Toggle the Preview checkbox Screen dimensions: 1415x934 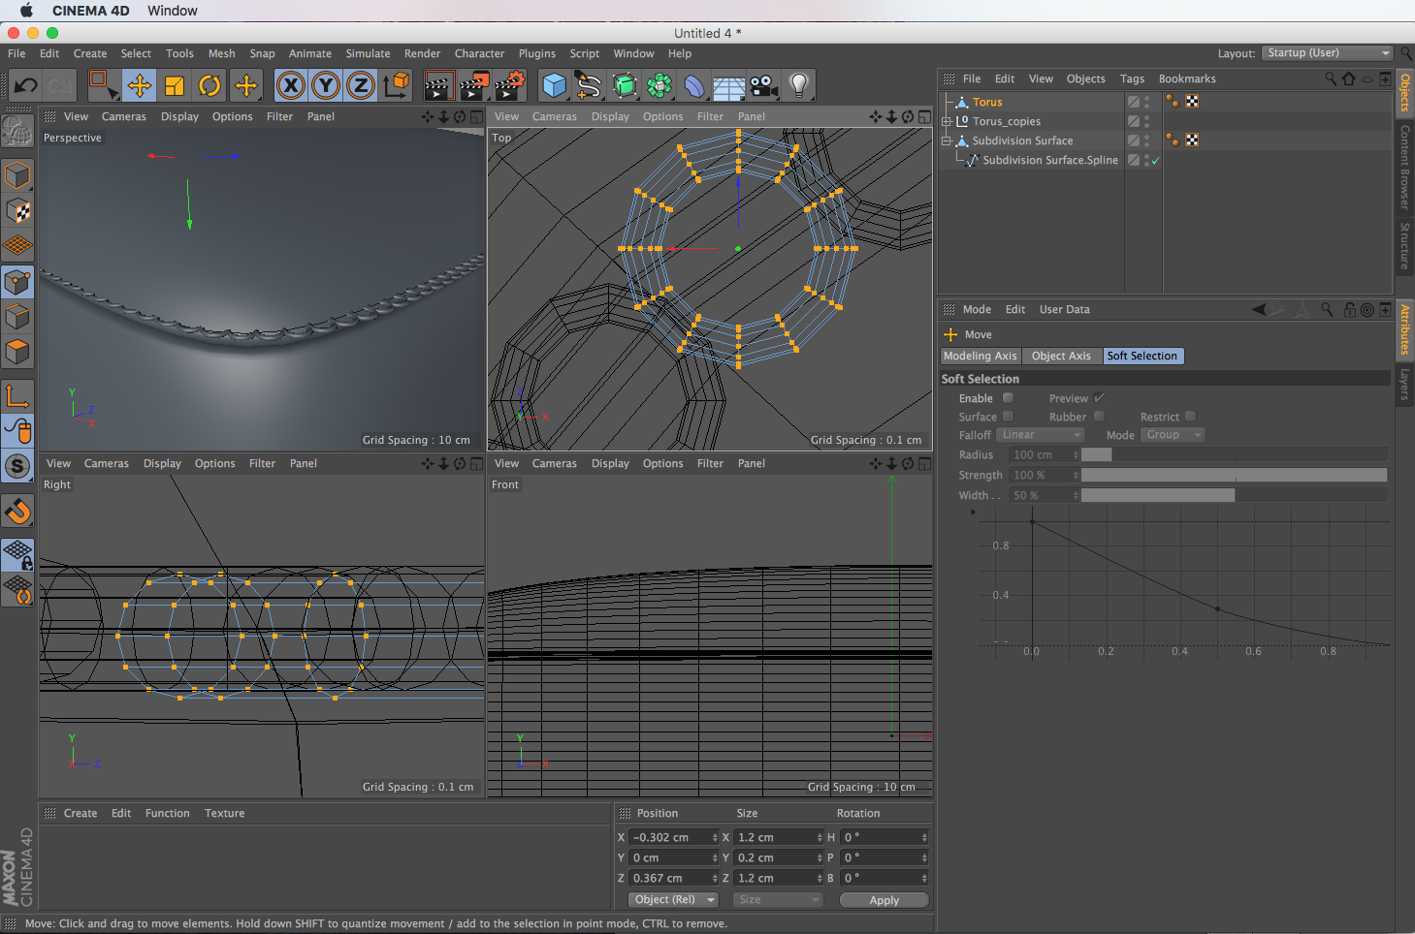point(1099,398)
